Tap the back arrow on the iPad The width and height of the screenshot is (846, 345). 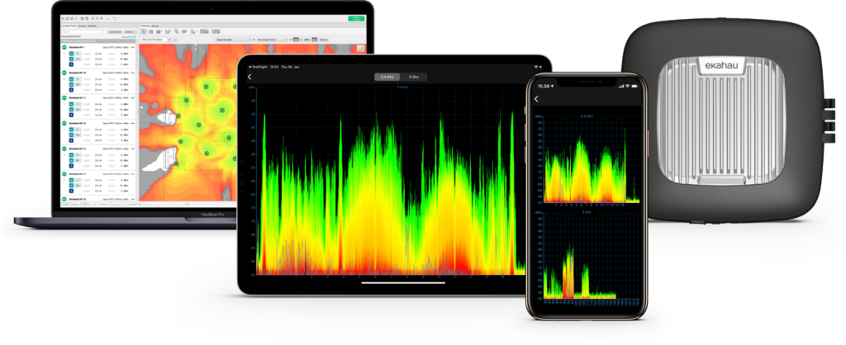click(250, 77)
